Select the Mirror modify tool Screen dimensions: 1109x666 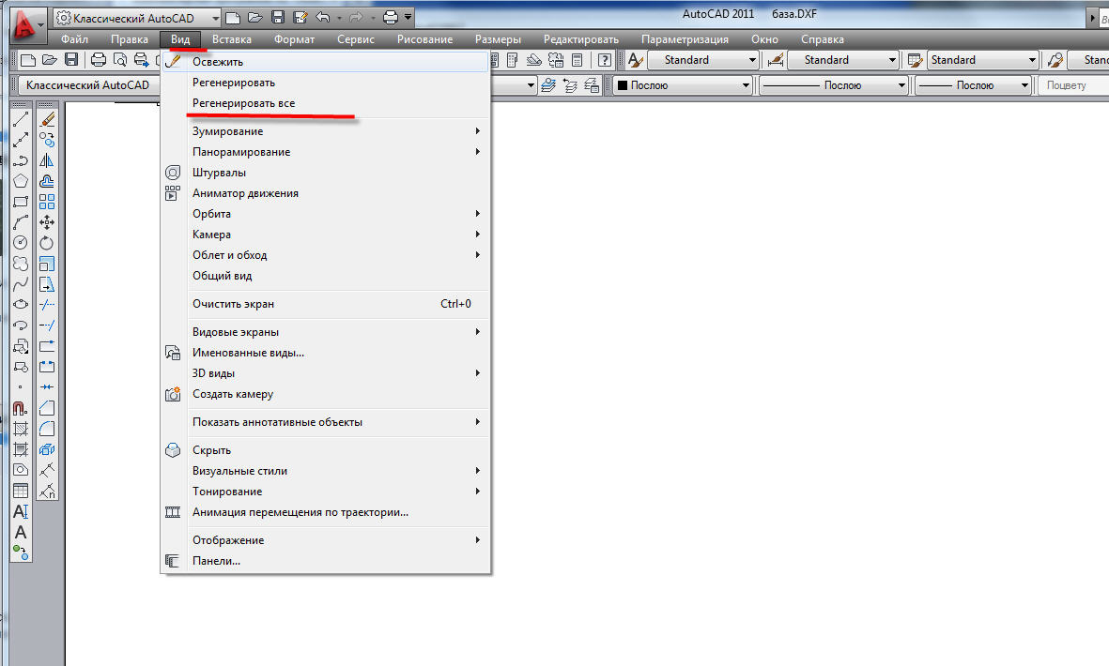(47, 160)
